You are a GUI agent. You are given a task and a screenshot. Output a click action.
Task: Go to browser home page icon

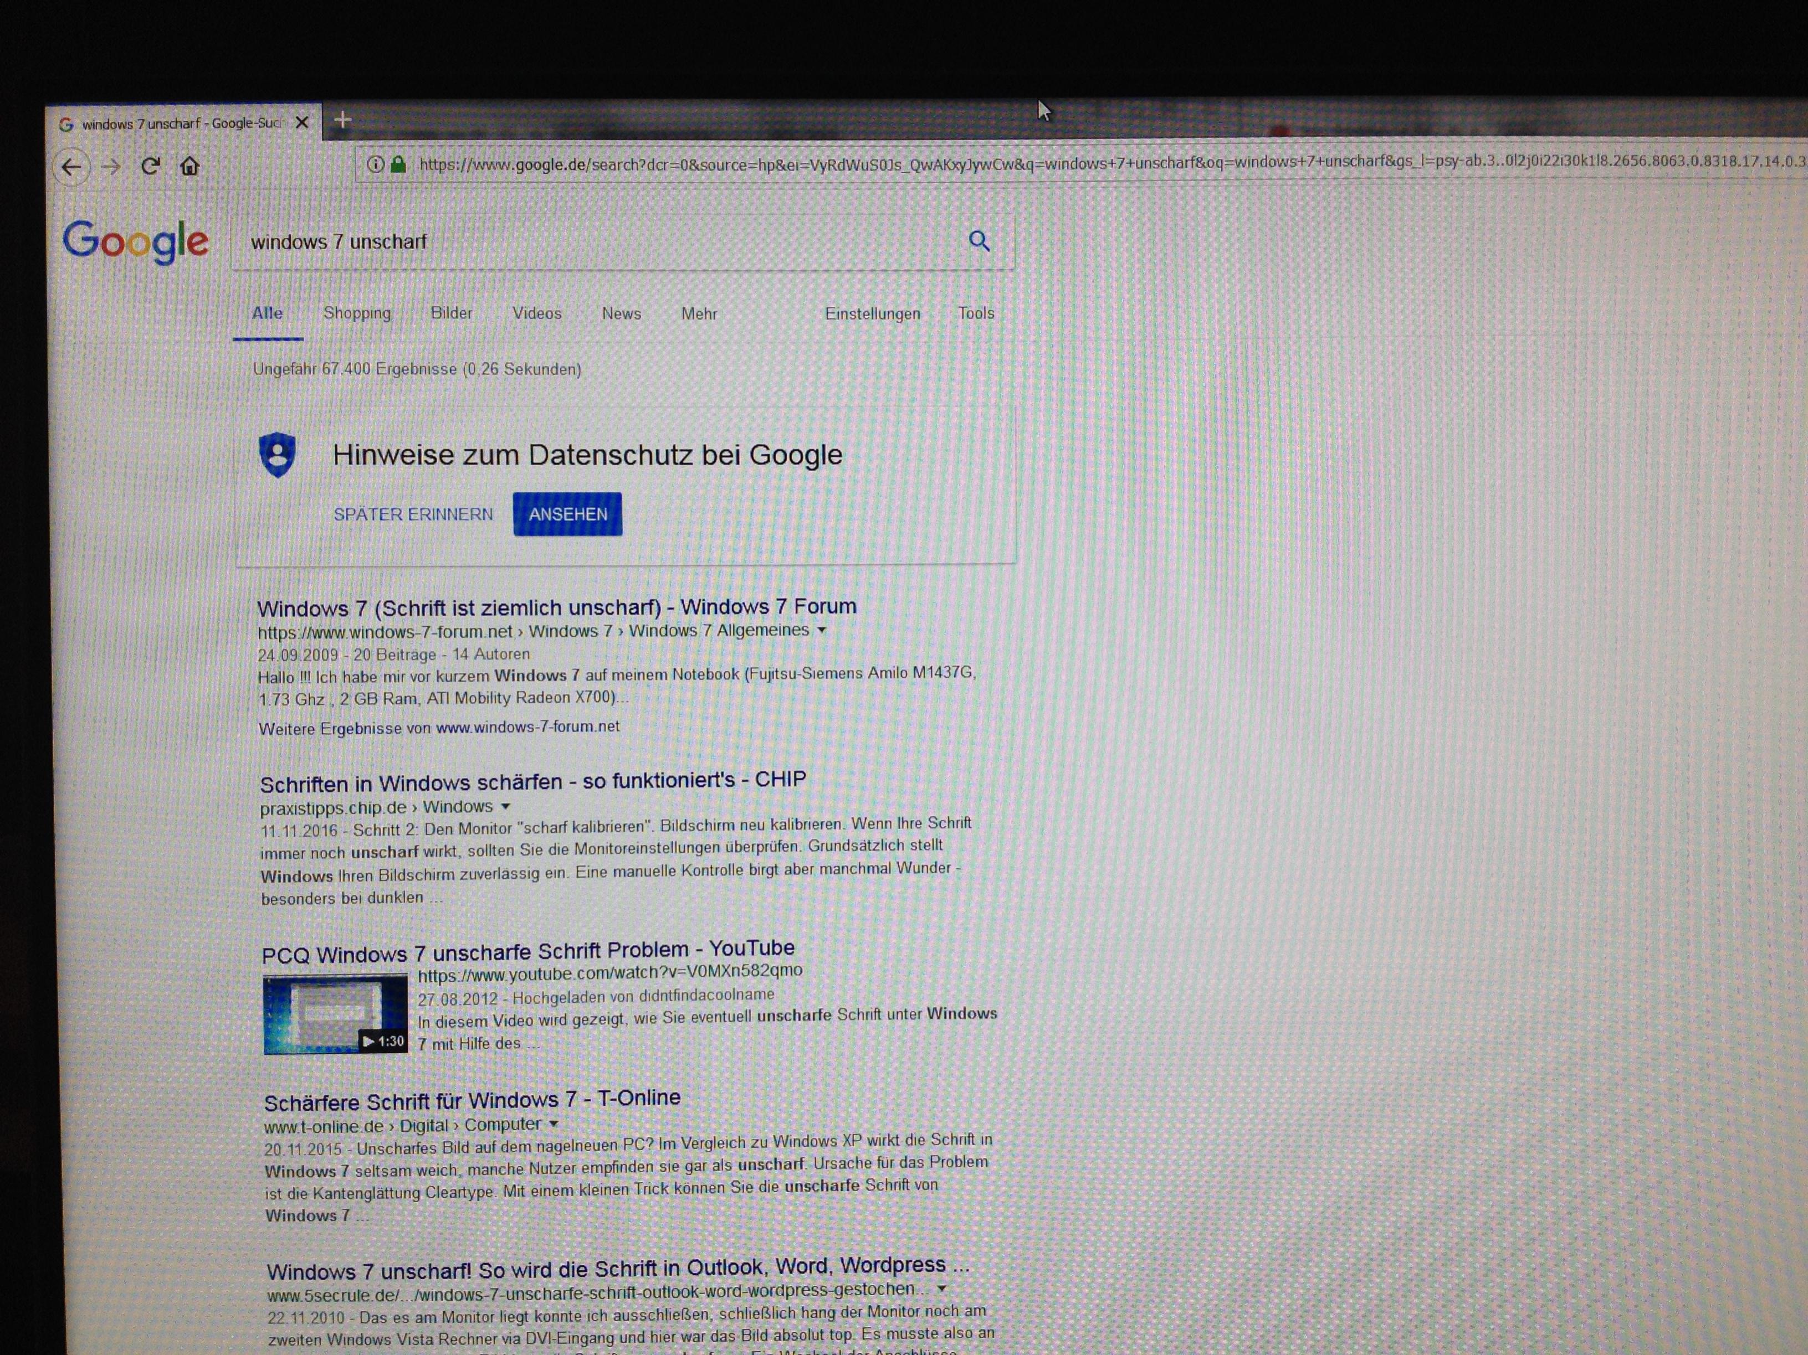pyautogui.click(x=189, y=167)
